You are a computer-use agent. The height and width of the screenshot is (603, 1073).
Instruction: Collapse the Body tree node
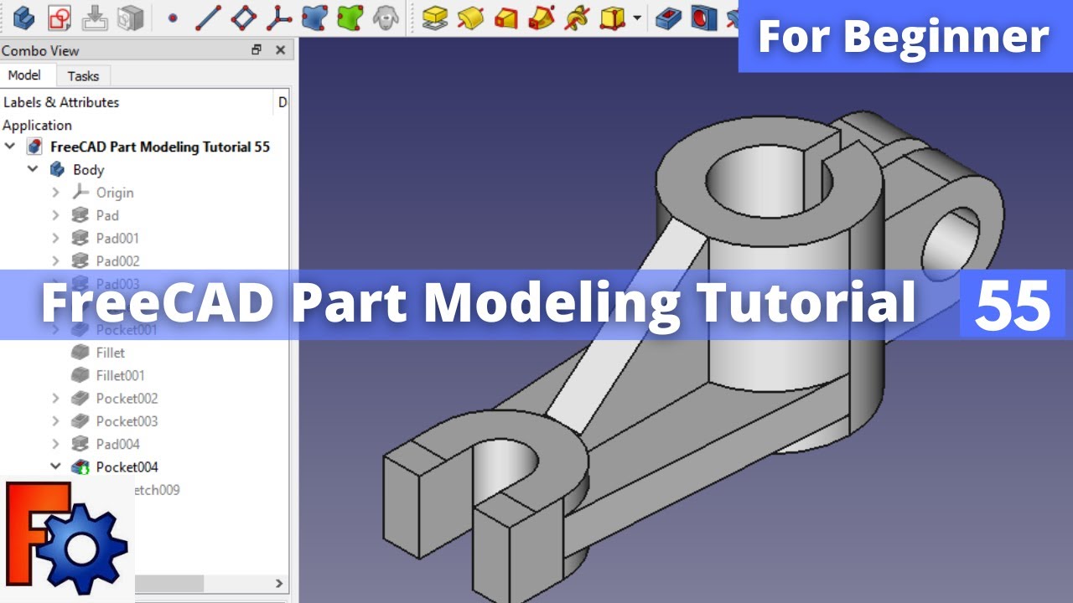point(34,169)
